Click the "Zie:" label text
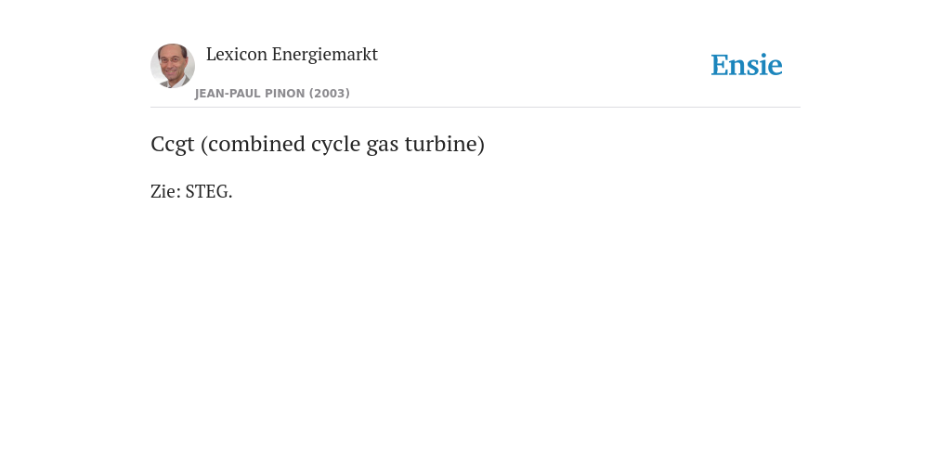The image size is (951, 475). 165,191
